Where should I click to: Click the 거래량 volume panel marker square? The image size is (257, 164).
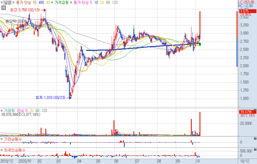tap(1, 110)
